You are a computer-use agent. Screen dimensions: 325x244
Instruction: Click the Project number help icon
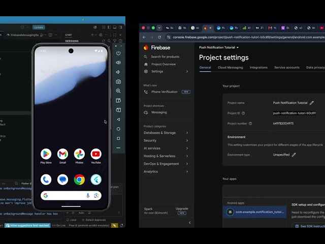[250, 124]
